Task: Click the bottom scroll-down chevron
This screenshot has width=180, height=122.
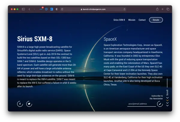Action: point(167,105)
